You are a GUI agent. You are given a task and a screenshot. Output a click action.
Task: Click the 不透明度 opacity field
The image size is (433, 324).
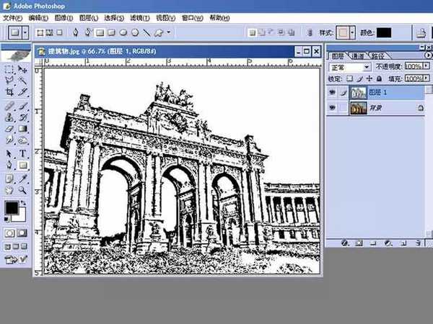(413, 67)
